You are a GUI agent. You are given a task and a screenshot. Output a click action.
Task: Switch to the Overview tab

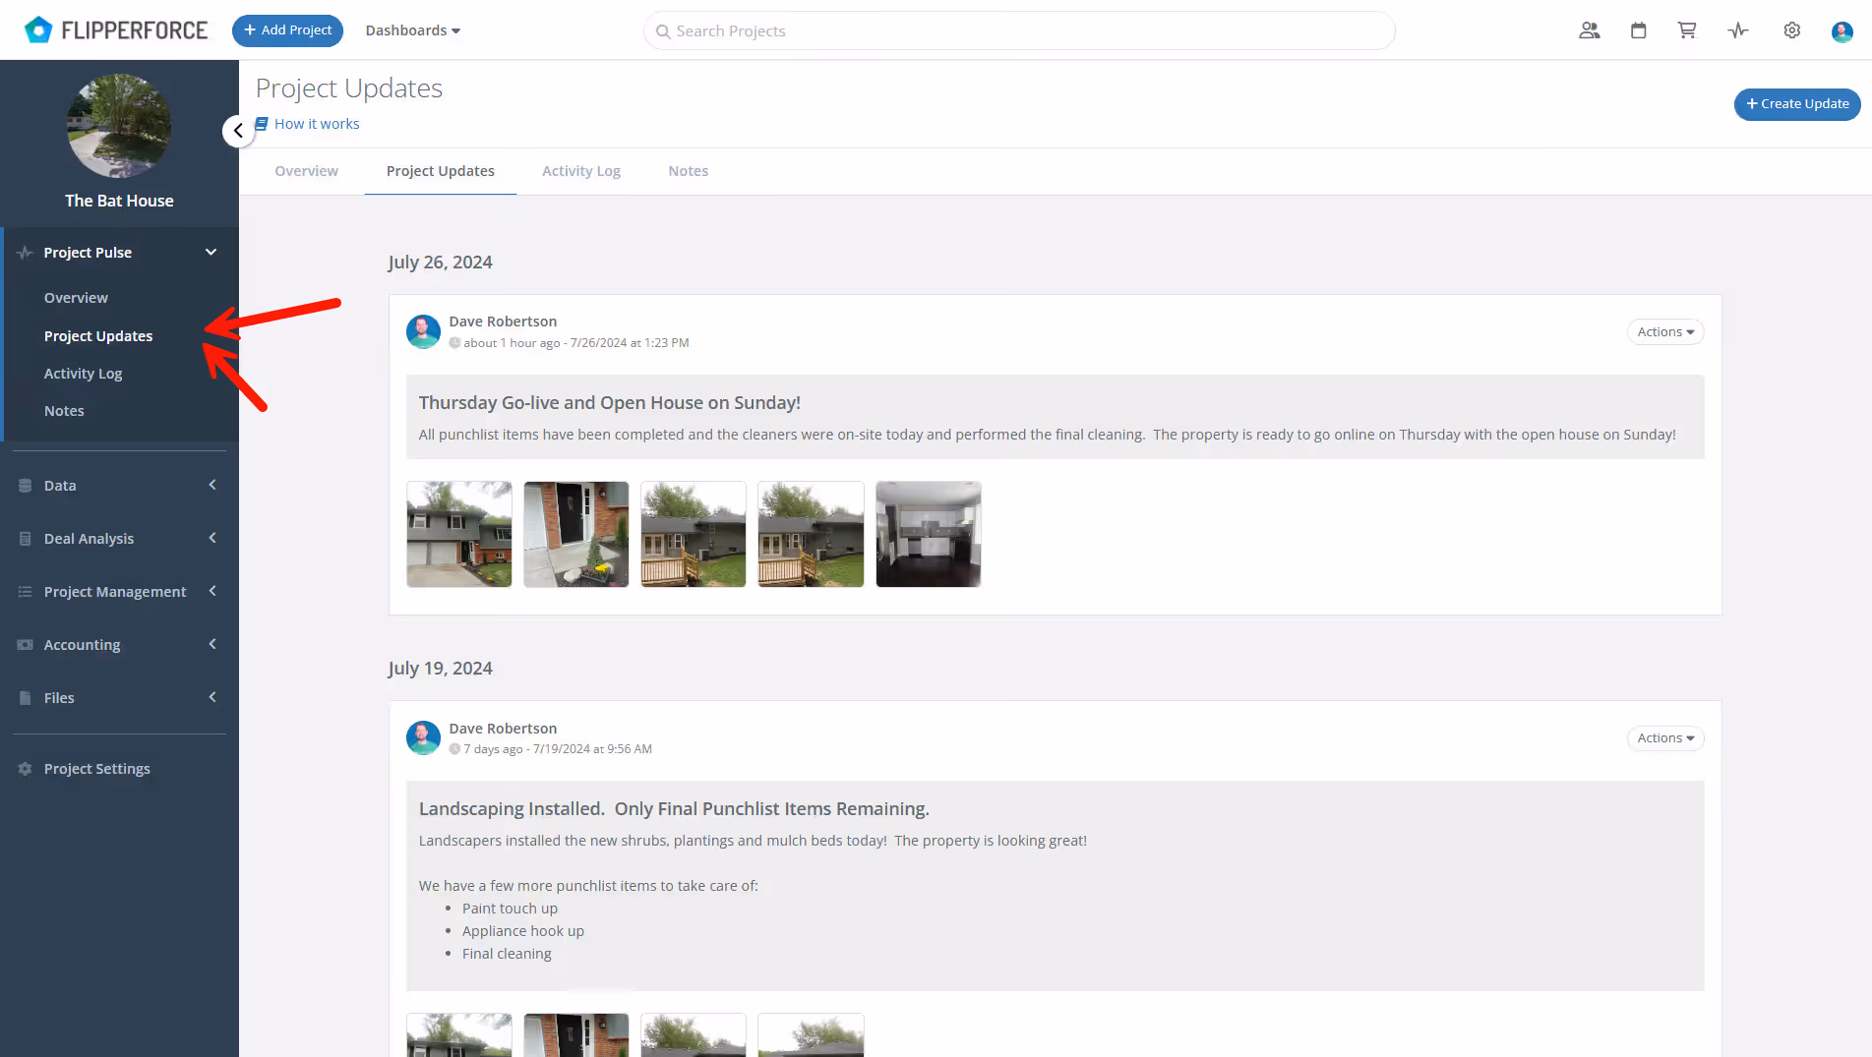click(306, 171)
